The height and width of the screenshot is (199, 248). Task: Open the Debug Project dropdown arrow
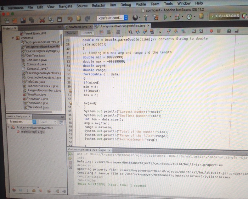coord(182,16)
